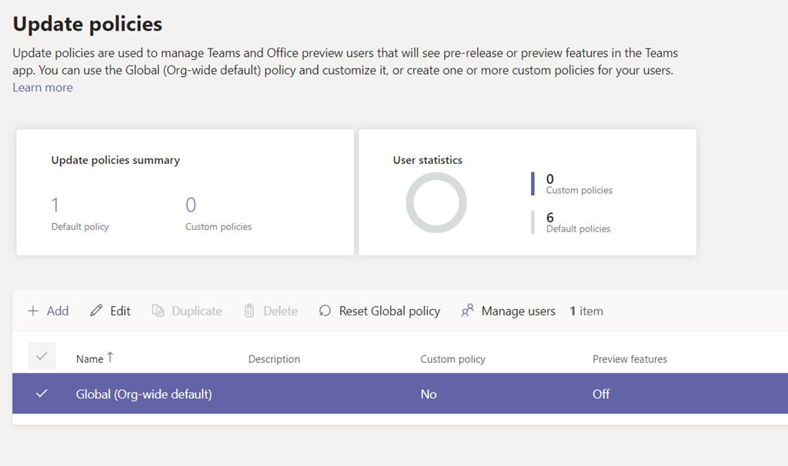Click the Manage users people icon

tap(467, 311)
